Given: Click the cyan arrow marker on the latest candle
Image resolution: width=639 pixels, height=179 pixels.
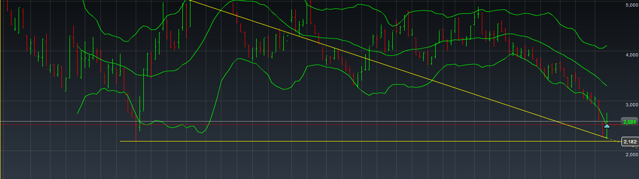Looking at the screenshot, I should pyautogui.click(x=607, y=126).
